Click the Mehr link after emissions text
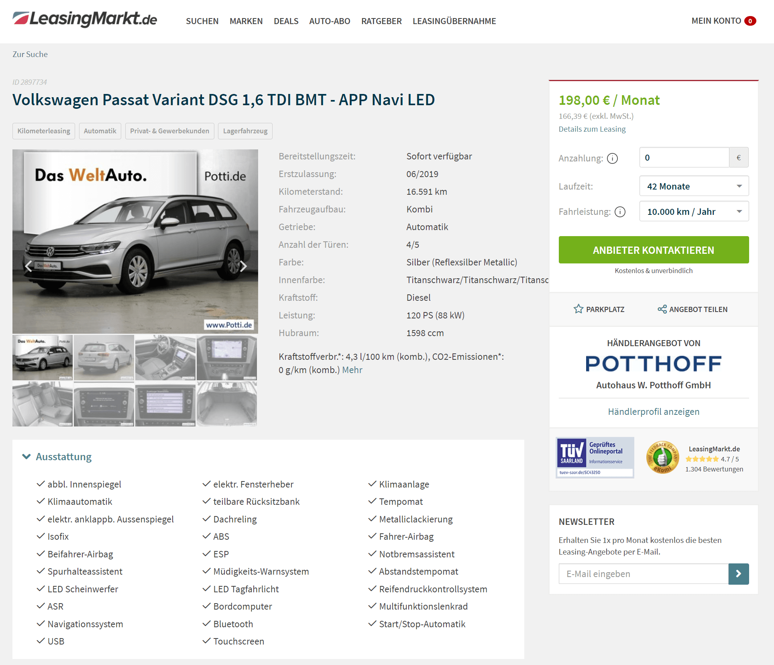 pyautogui.click(x=352, y=370)
